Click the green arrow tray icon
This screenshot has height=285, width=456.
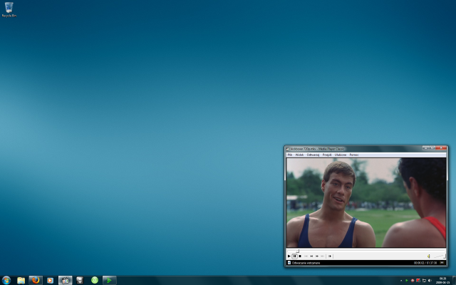pos(407,281)
